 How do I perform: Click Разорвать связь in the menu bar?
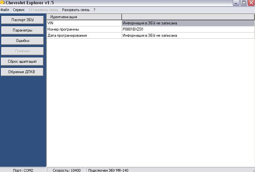coord(76,10)
